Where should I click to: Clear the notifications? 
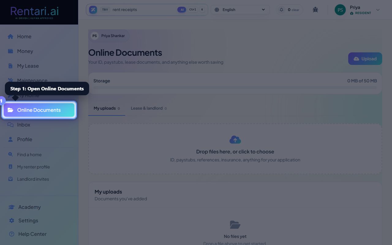[296, 10]
